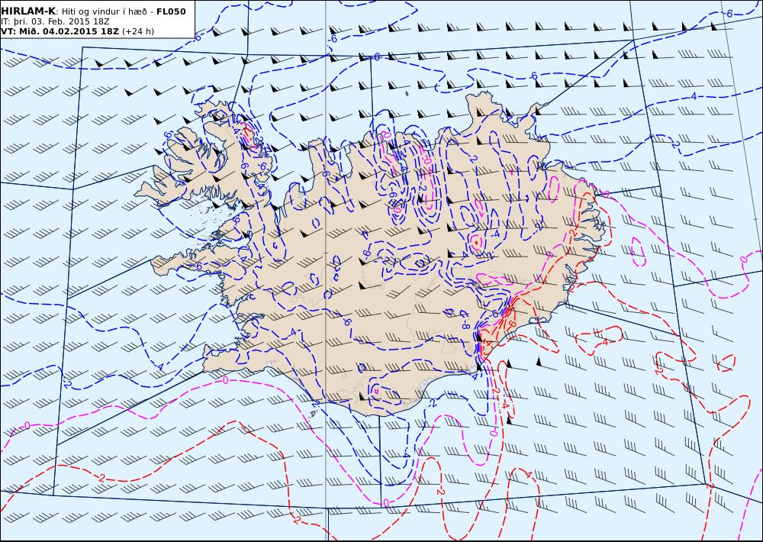Viewport: 763px width, 542px height.
Task: Click magenta 0 label just south of Reykjanes
Action: [x=225, y=380]
